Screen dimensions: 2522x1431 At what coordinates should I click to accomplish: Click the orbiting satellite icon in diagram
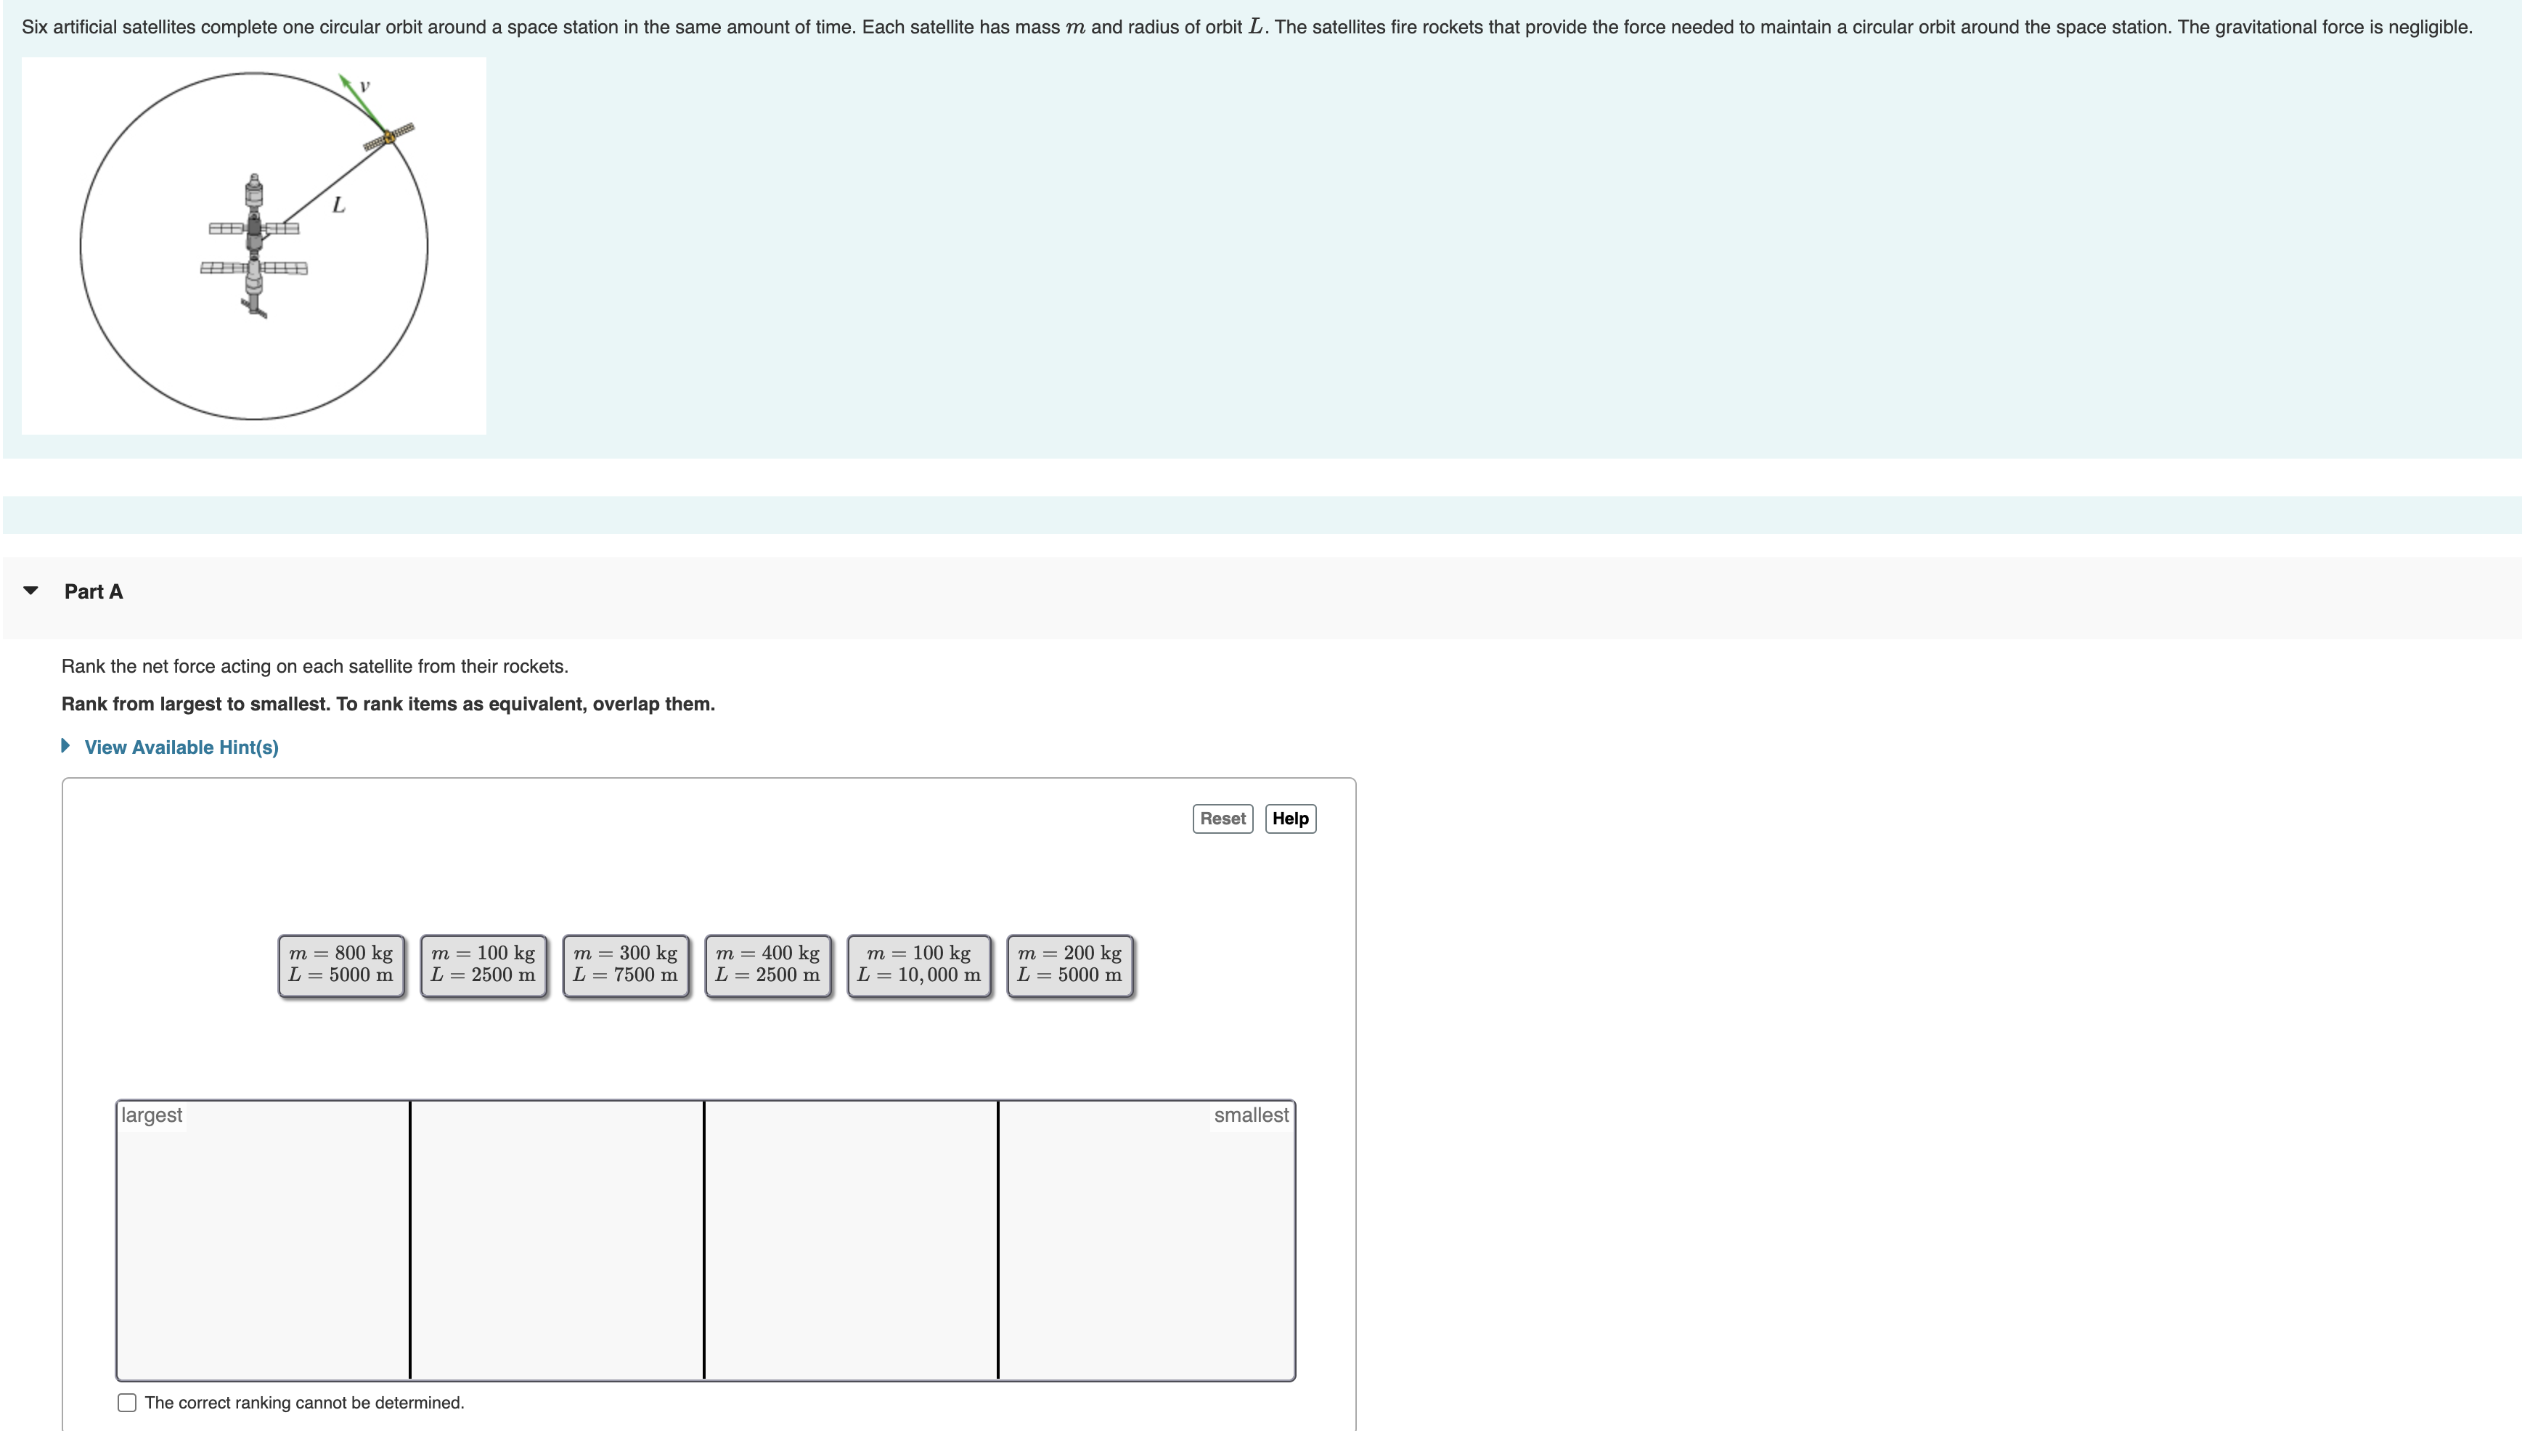click(x=389, y=136)
